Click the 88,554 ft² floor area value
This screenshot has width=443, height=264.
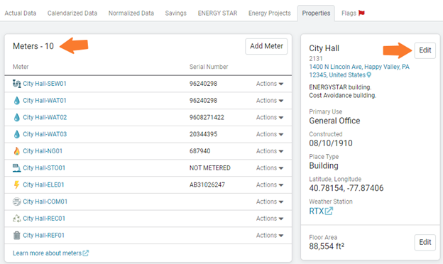pos(327,246)
